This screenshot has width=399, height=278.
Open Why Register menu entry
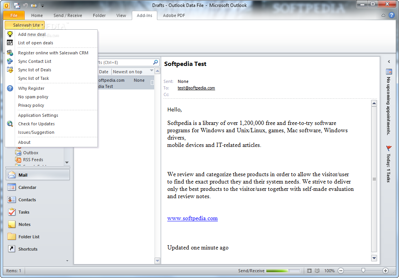pos(51,88)
